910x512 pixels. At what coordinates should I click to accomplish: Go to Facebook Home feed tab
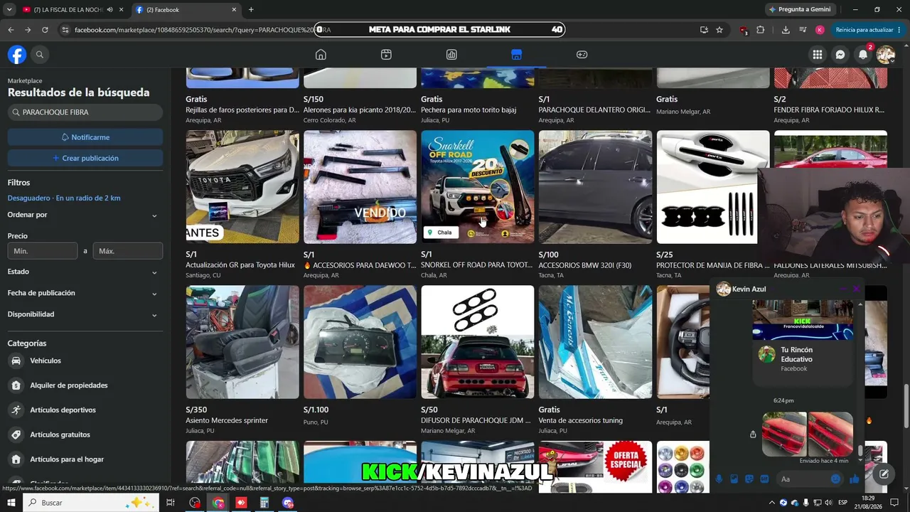click(321, 55)
